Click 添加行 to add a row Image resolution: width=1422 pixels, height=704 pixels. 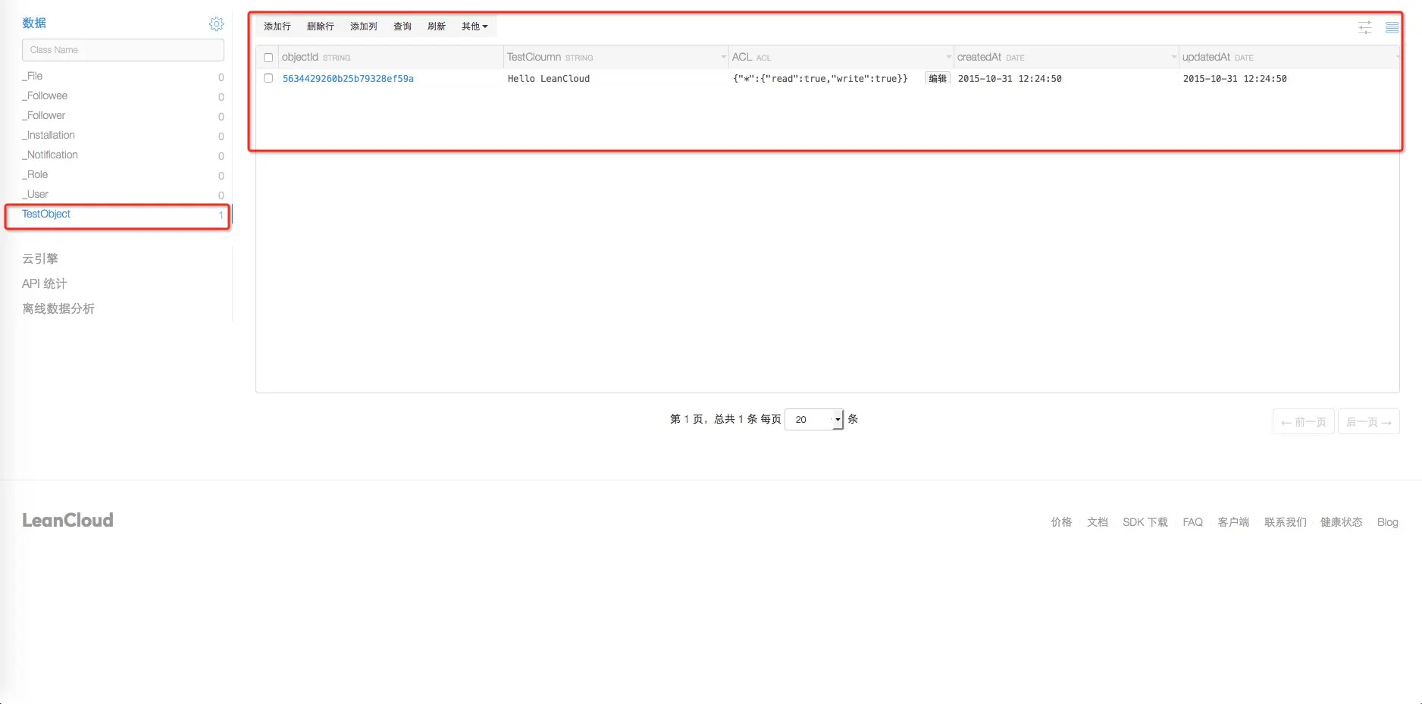pyautogui.click(x=277, y=27)
